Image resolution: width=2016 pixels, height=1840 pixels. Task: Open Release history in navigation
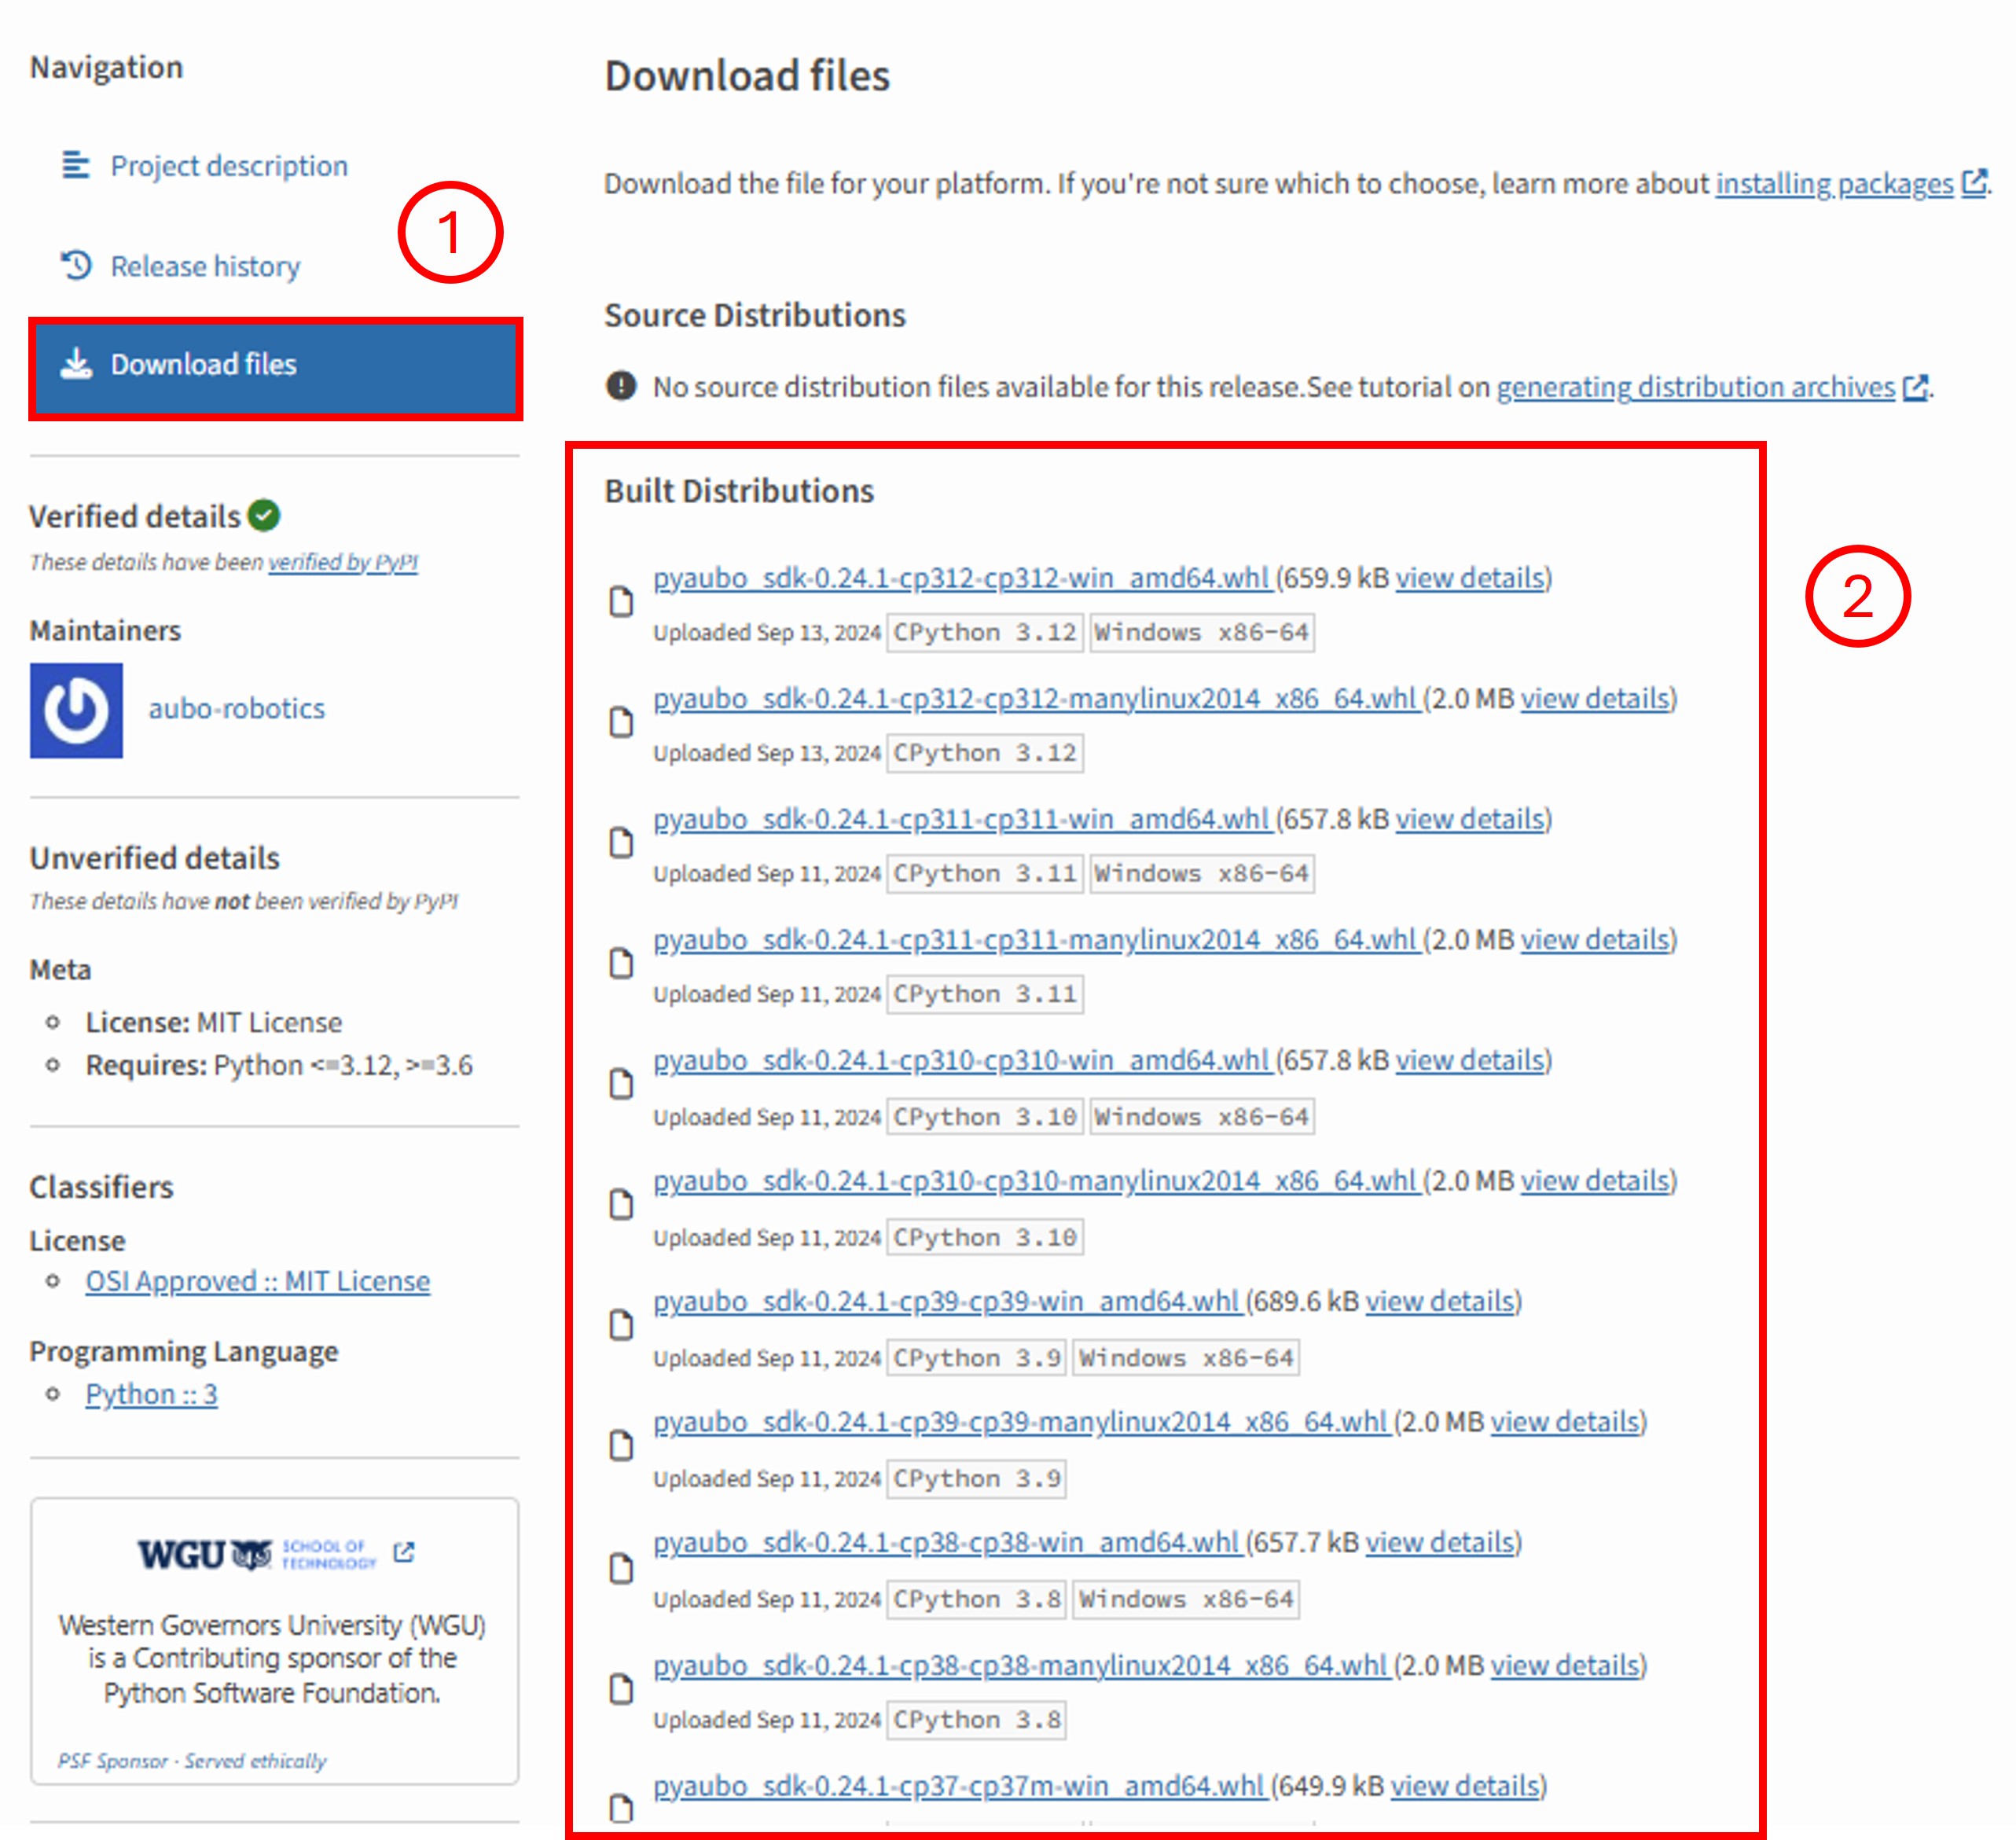pos(205,266)
